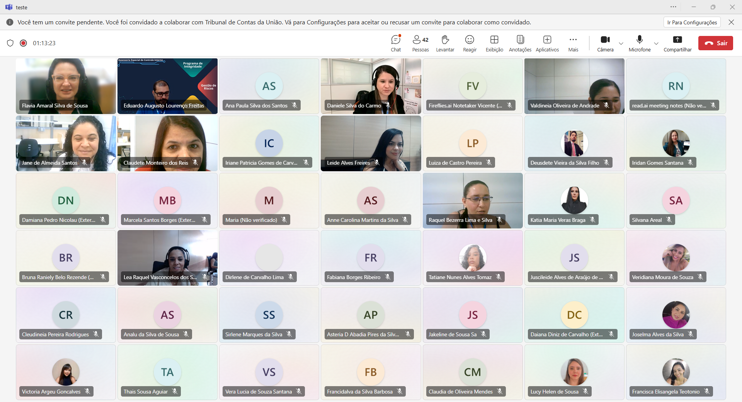
Task: Dismiss the pending invitation banner
Action: click(731, 22)
